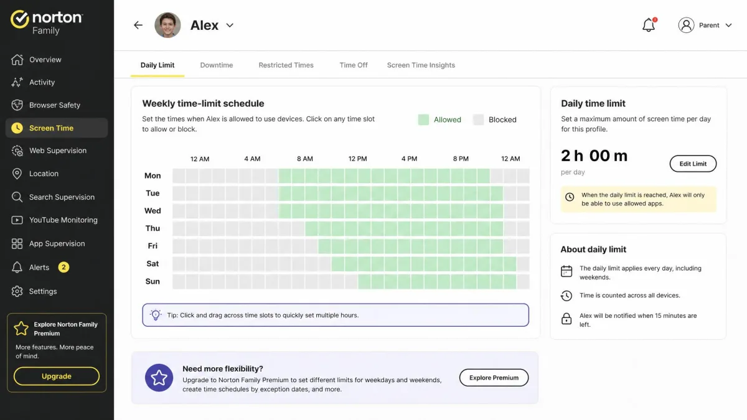747x420 pixels.
Task: Toggle the first Monday 12 AM time slot
Action: [x=179, y=175]
